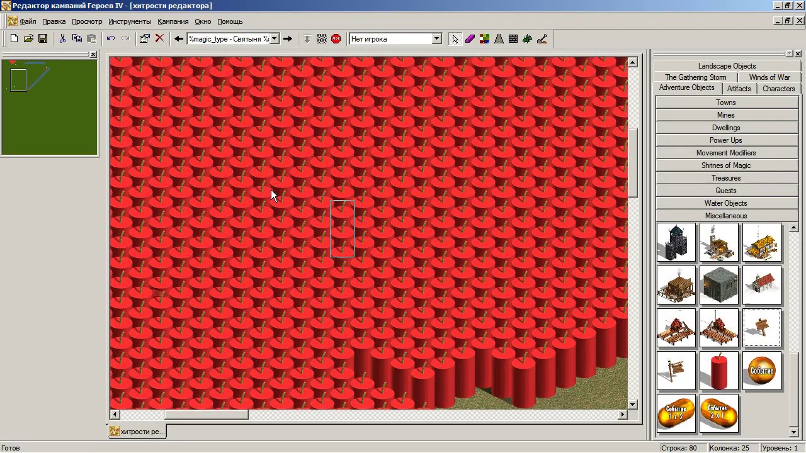
Task: Select the terrain paint tool
Action: [x=484, y=39]
